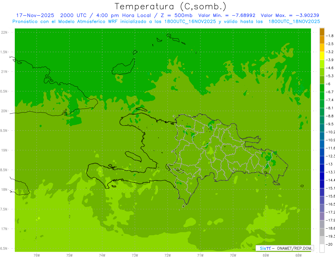Select the -17.9 purple legend segment
Viewport: 335px width, 259px height.
[x=322, y=216]
